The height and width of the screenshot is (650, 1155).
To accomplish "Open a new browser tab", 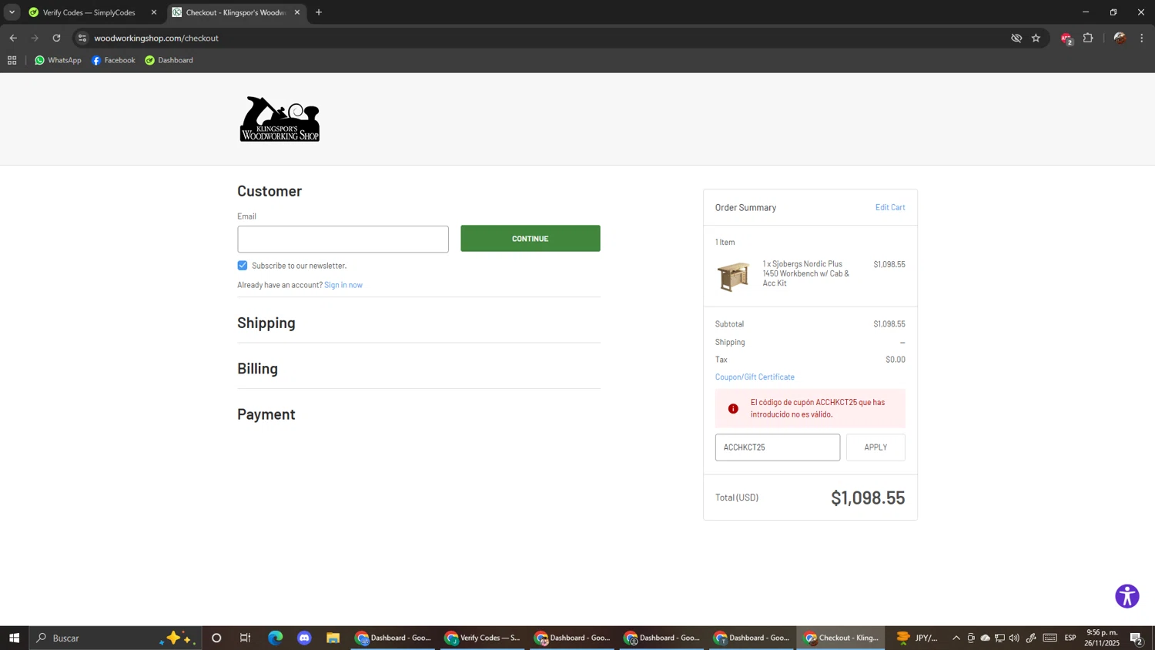I will (x=319, y=12).
